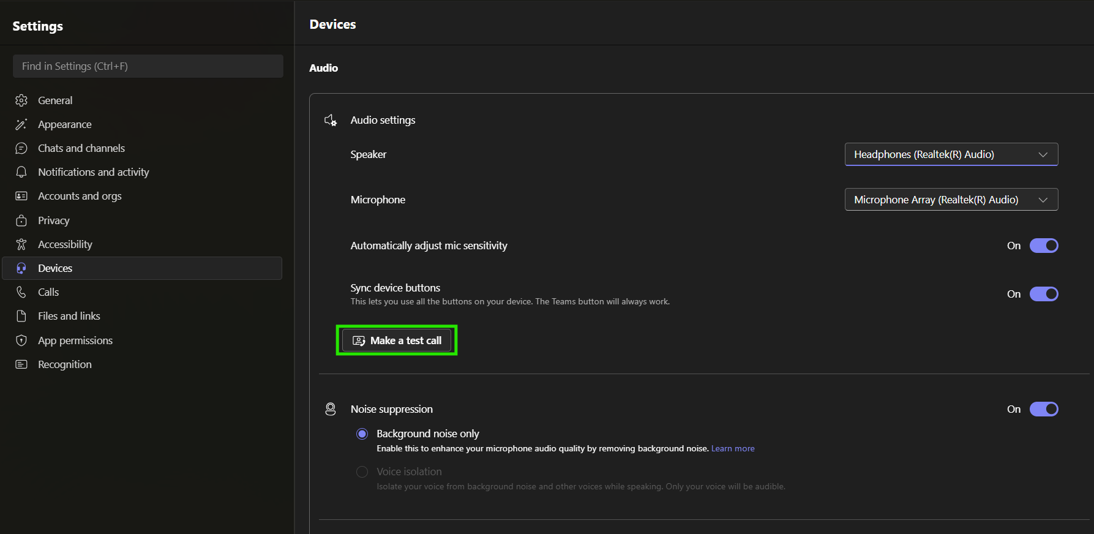The width and height of the screenshot is (1094, 534).
Task: Click the Privacy lock icon
Action: (x=21, y=220)
